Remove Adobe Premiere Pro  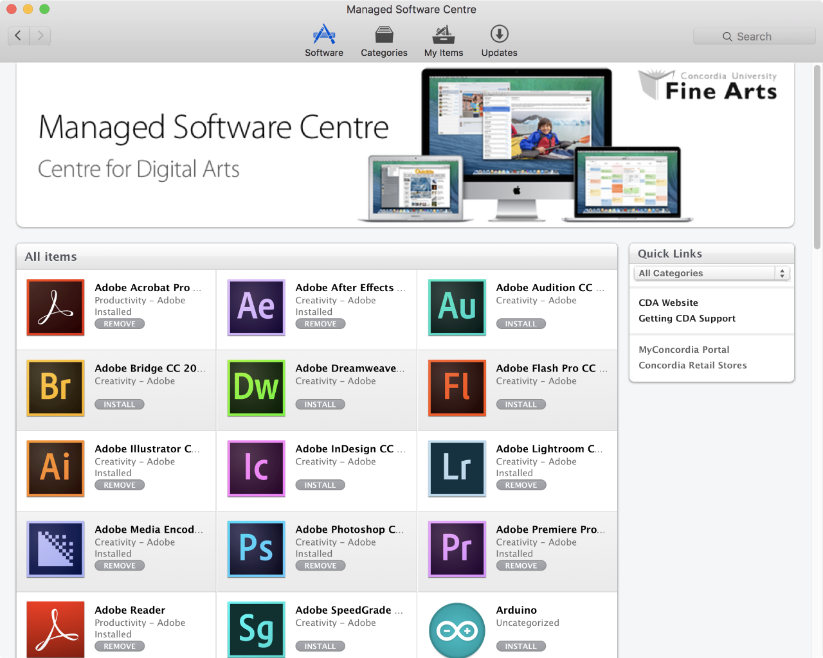(521, 566)
